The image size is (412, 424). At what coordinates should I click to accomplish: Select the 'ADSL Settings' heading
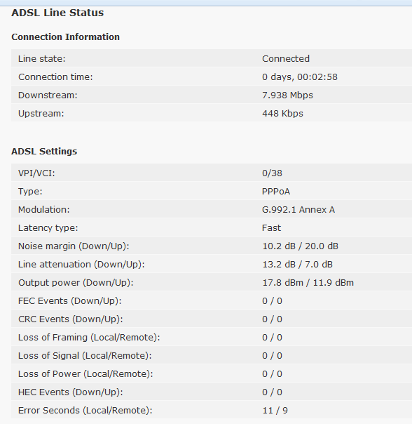44,152
